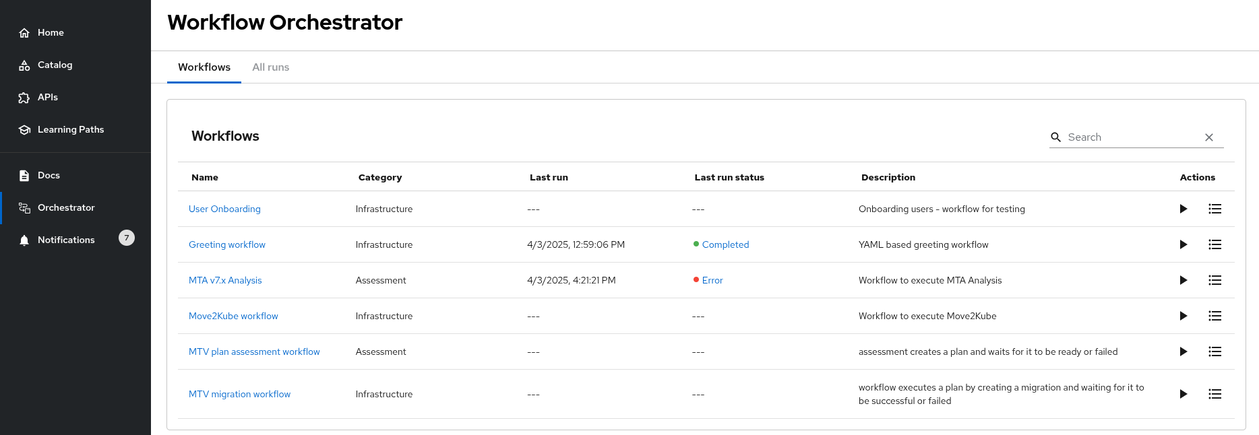This screenshot has height=435, width=1259.
Task: Open runs list icon for MTV migration workflow
Action: click(x=1215, y=394)
